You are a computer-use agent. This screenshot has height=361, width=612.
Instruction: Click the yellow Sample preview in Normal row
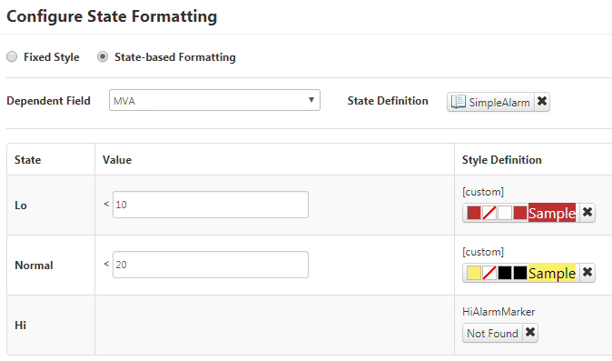[552, 273]
